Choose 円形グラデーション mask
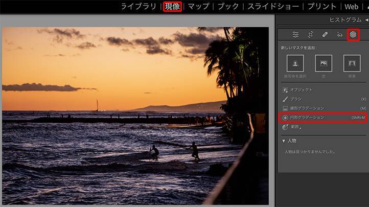 point(307,118)
